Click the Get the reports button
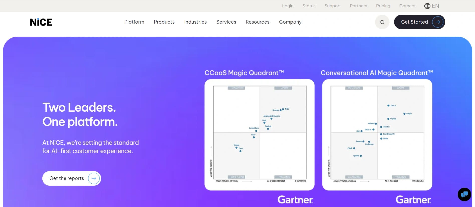Image resolution: width=475 pixels, height=207 pixels. click(72, 178)
